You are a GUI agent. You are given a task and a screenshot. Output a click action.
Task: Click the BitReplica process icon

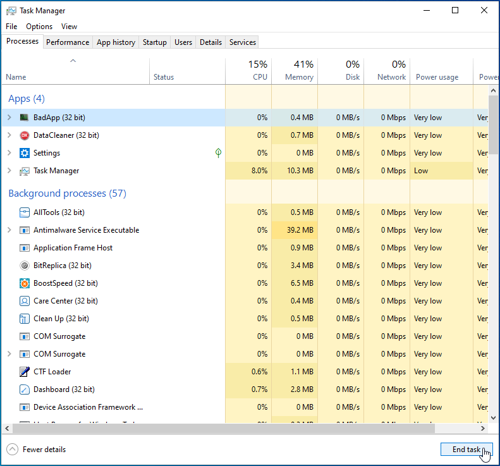pyautogui.click(x=25, y=266)
